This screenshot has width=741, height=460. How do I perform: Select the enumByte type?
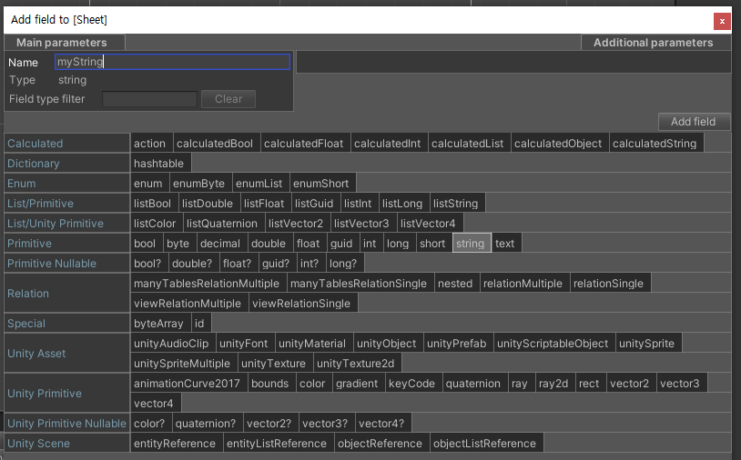coord(199,184)
